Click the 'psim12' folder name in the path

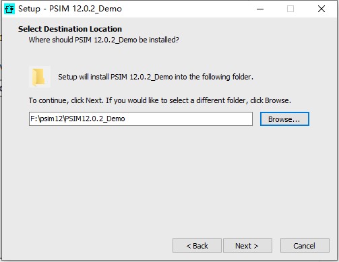click(x=51, y=119)
